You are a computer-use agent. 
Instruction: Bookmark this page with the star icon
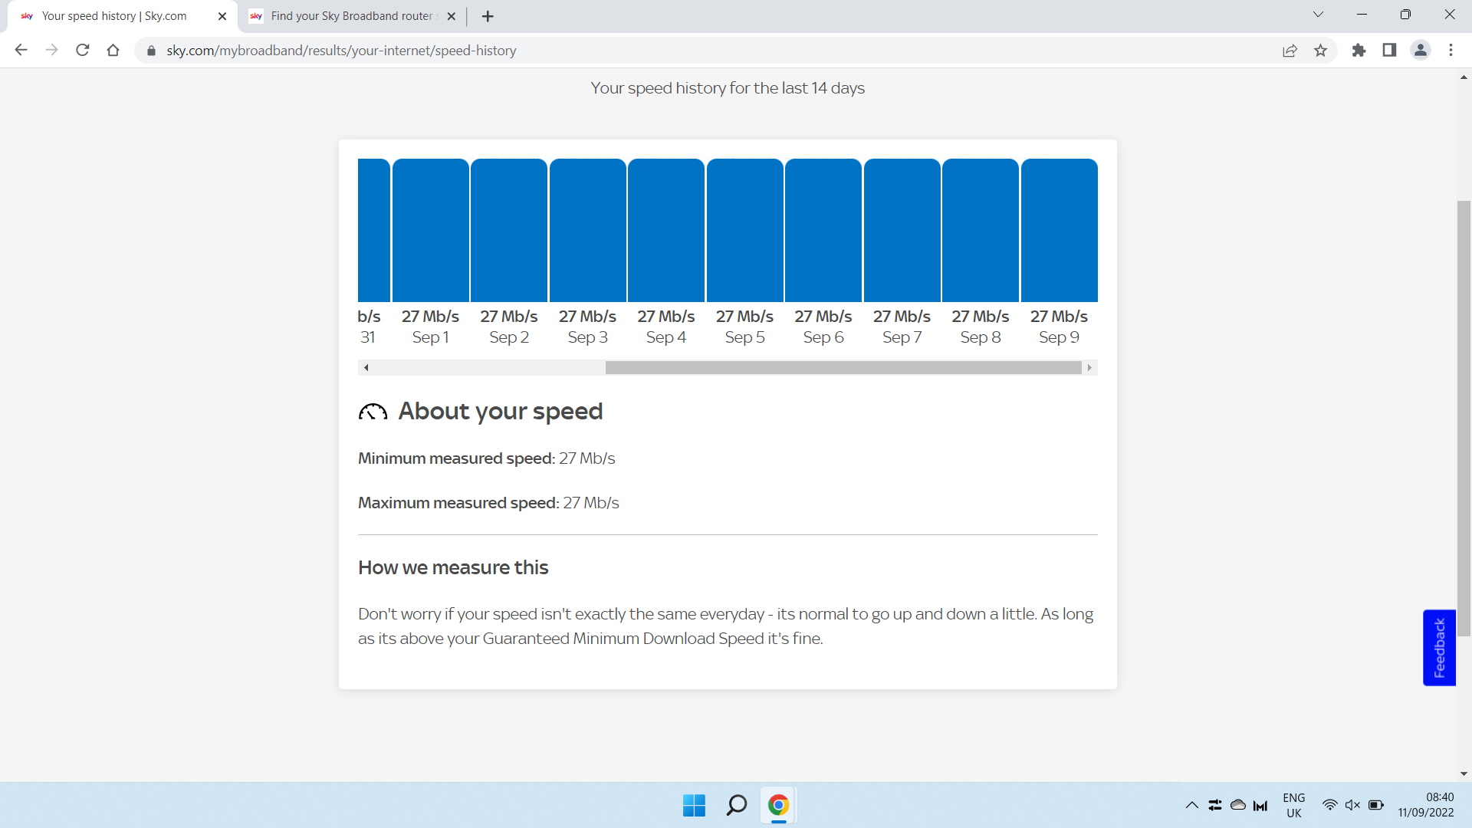click(1320, 51)
